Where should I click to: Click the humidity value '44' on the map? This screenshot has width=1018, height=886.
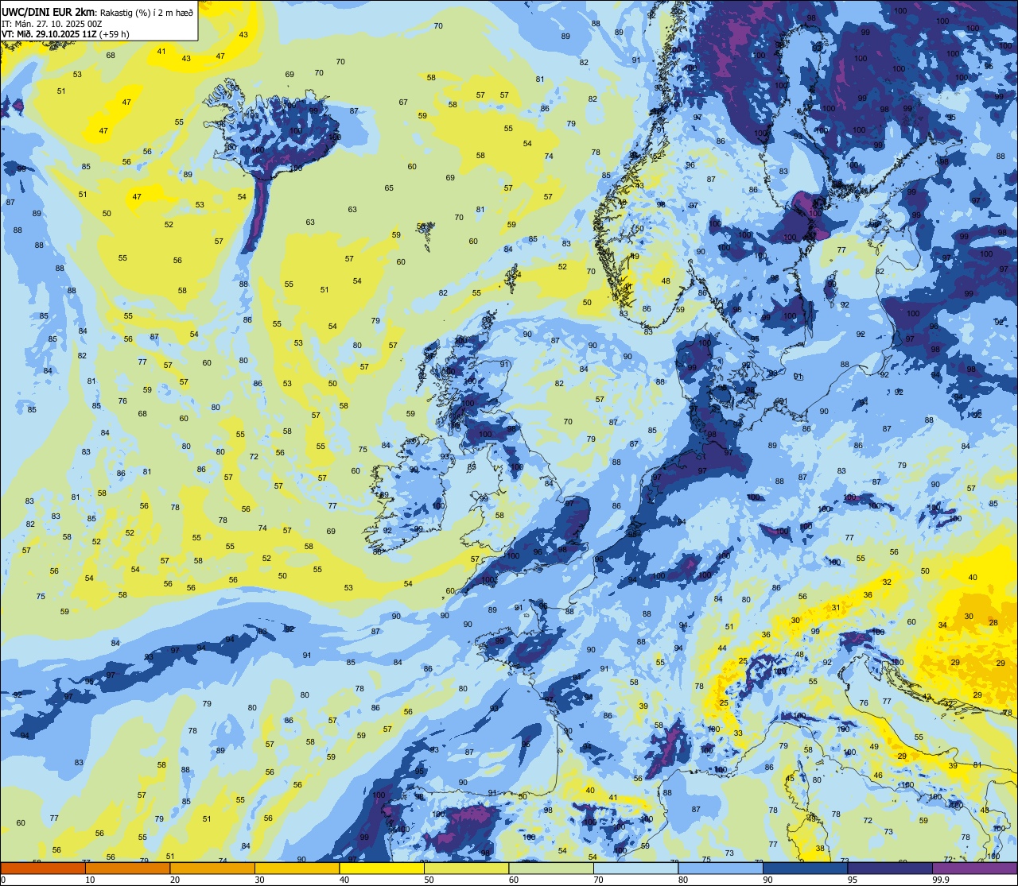point(722,648)
